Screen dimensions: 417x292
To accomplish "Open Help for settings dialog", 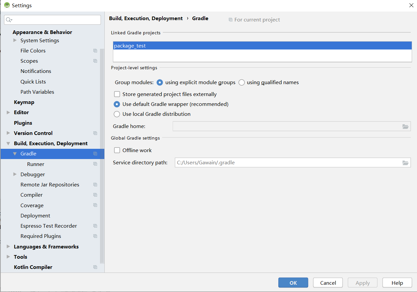I will (x=397, y=283).
